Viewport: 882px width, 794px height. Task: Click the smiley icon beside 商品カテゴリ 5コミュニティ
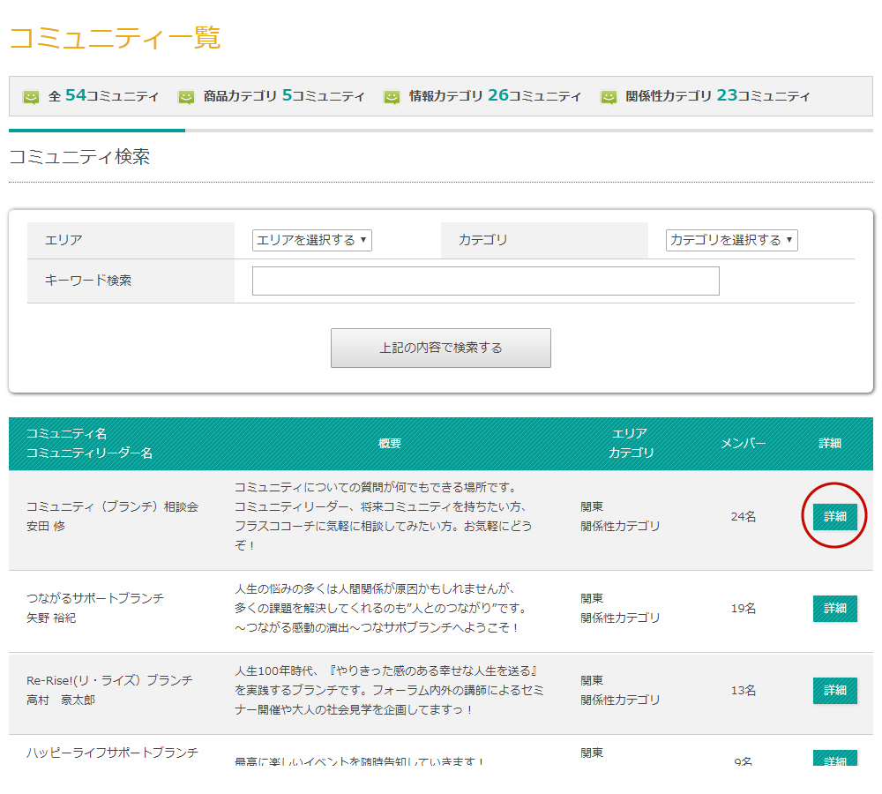(186, 97)
